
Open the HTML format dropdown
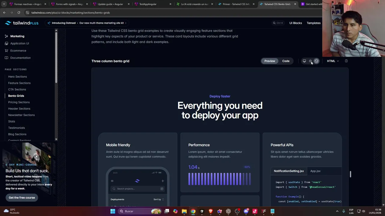pyautogui.click(x=333, y=61)
